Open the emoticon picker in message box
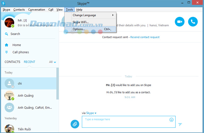The image size is (204, 133). pyautogui.click(x=171, y=120)
